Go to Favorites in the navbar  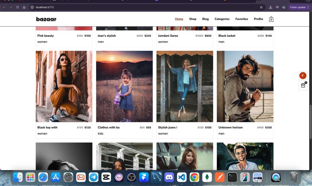click(241, 19)
